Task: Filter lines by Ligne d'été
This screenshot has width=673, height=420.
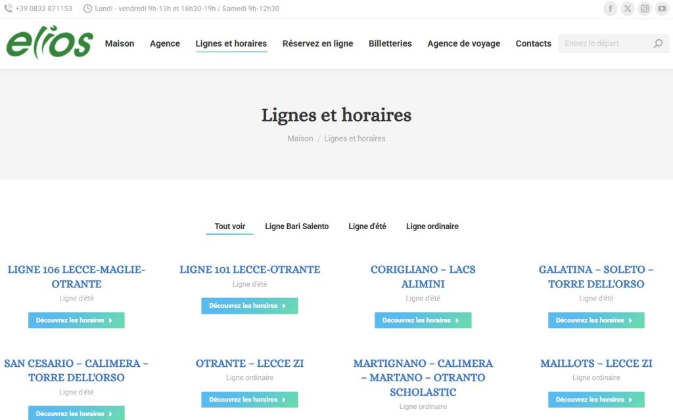Action: point(367,226)
